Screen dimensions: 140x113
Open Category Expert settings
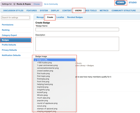tap(9, 35)
